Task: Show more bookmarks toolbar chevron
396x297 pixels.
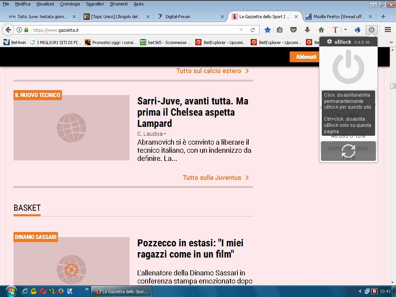Action: [x=391, y=43]
